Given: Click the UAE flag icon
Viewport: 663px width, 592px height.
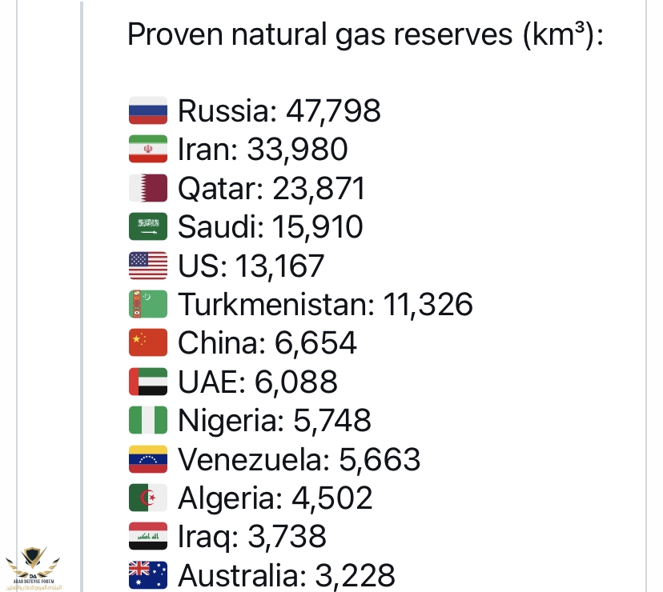Looking at the screenshot, I should [x=148, y=381].
